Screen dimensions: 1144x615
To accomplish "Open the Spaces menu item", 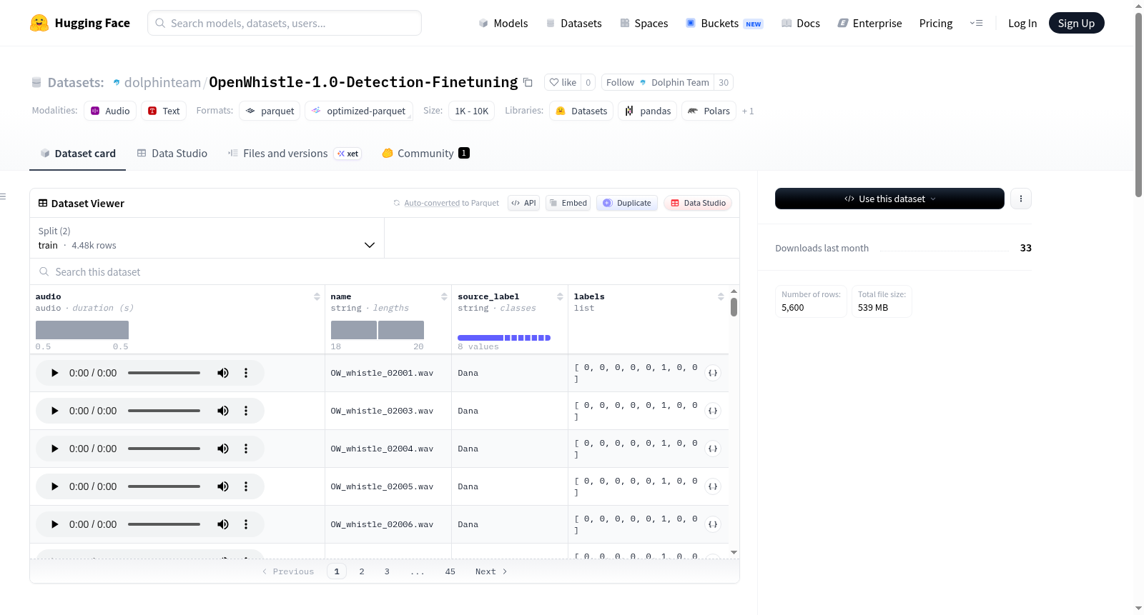I will 644,23.
